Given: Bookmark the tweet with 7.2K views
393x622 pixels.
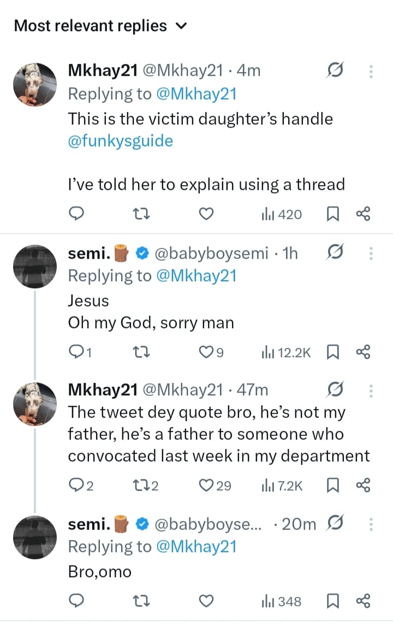Looking at the screenshot, I should (332, 485).
